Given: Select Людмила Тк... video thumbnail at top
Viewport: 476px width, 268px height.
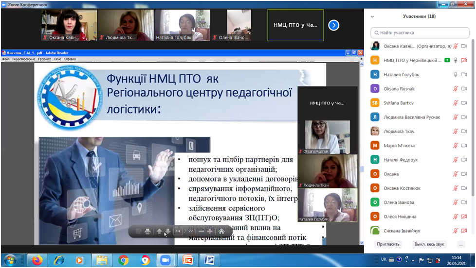Looking at the screenshot, I should click(x=126, y=25).
